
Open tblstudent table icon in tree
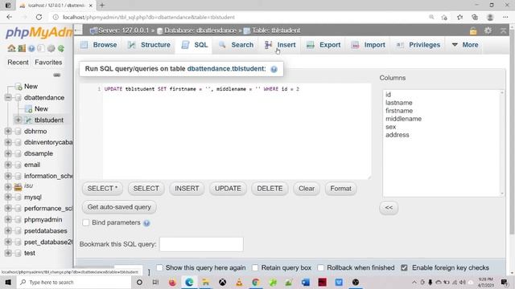29,120
